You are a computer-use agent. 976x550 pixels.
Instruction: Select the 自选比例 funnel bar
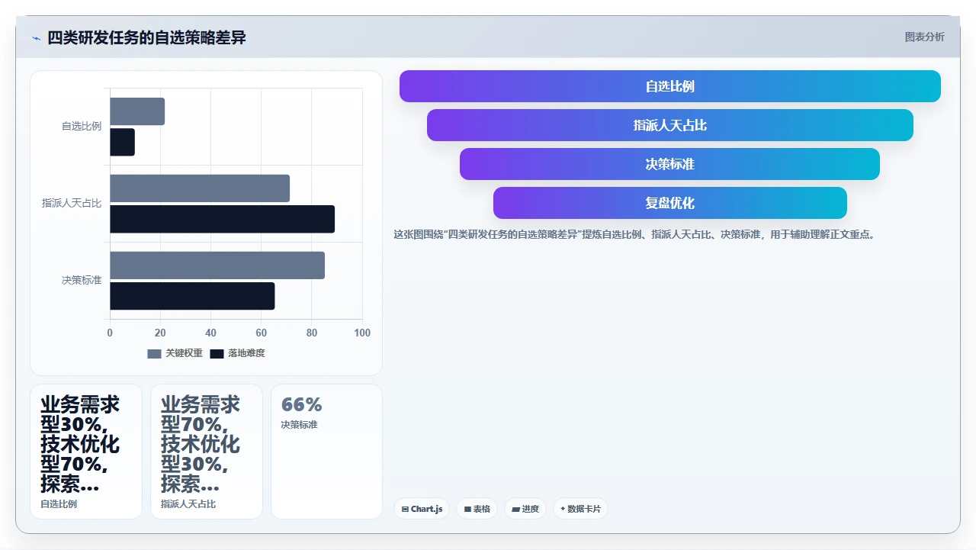click(670, 86)
